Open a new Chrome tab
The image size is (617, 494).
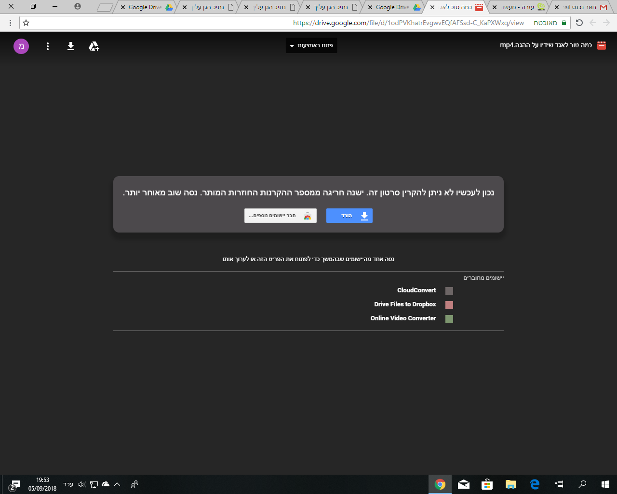click(x=105, y=7)
